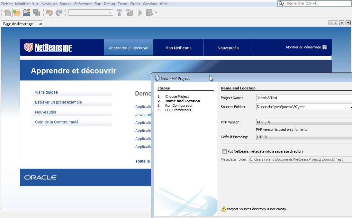Open the Modifier menu
Screen dimensions: 352x218
click(23, 4)
